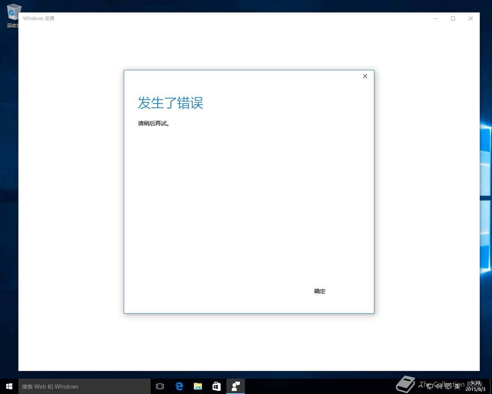Click the 确定 button in the error dialog
This screenshot has width=492, height=394.
click(x=320, y=291)
